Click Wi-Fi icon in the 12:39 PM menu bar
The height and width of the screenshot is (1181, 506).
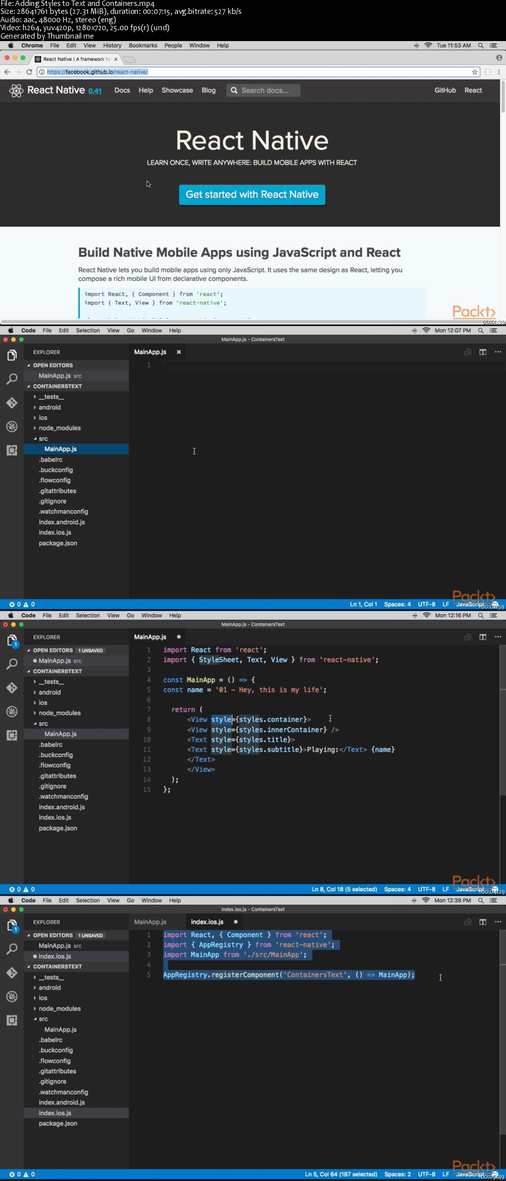pos(426,900)
